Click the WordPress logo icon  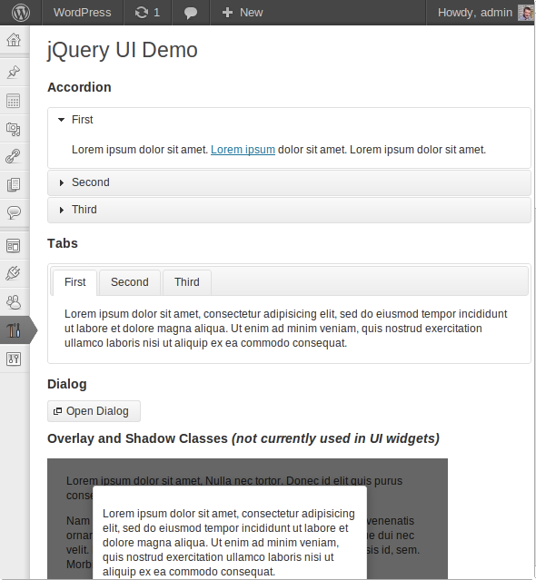(x=21, y=12)
